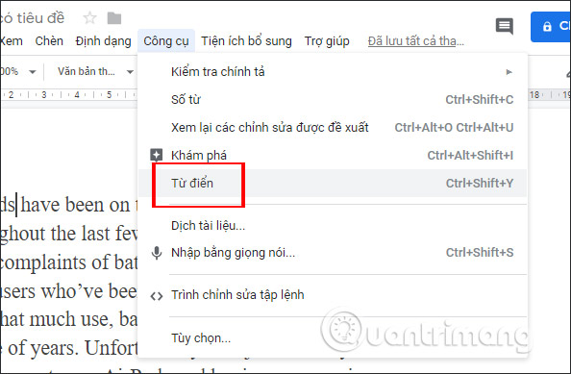Open Tùy chọn preferences
The height and width of the screenshot is (374, 571).
(x=333, y=338)
